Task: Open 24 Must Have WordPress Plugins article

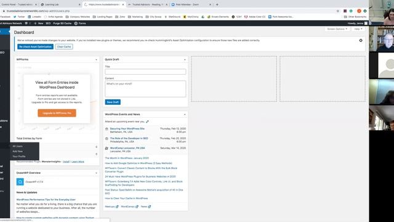Action: [140, 177]
